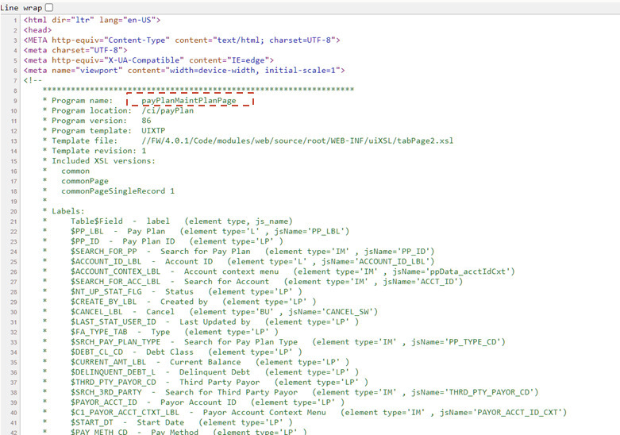Click the $CURRENT_AMT_LBL Current Balance line
The height and width of the screenshot is (435, 620).
[210, 362]
